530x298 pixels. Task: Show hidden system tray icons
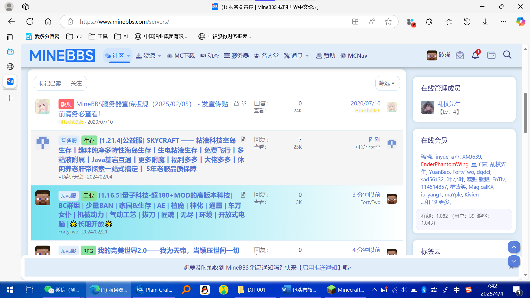(x=374, y=290)
